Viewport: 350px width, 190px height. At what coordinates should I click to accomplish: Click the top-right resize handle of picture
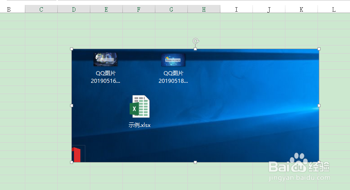pos(319,49)
